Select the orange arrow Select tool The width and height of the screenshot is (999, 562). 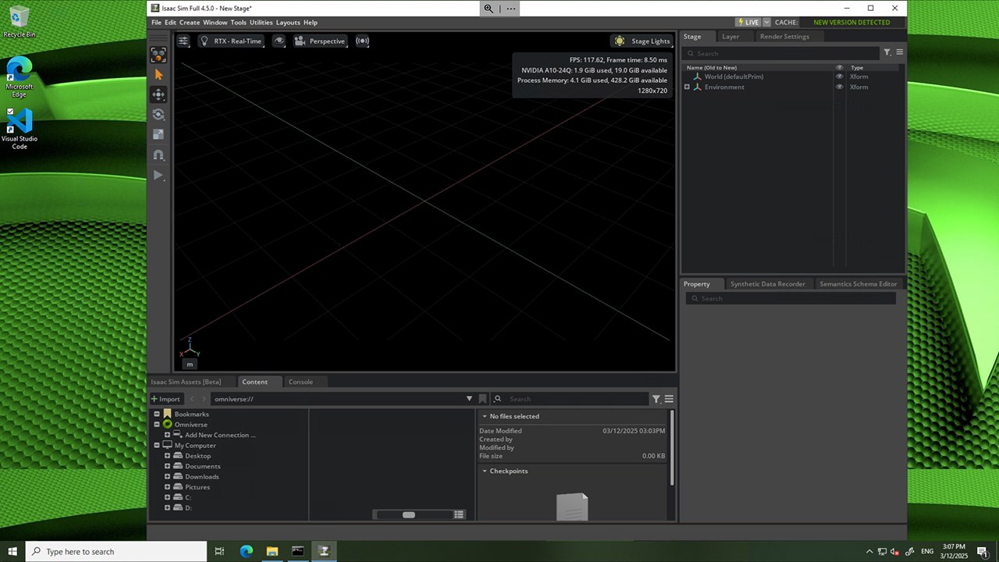point(158,75)
